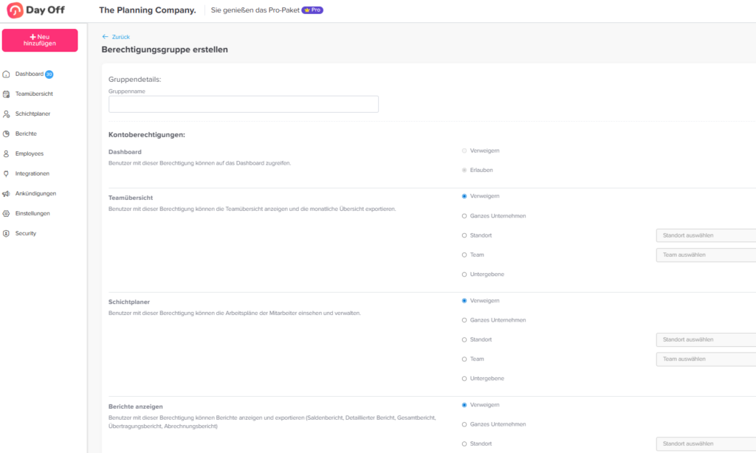Click the Teamübersicht calendar icon in sidebar
Screen dimensions: 756x453
coord(7,94)
